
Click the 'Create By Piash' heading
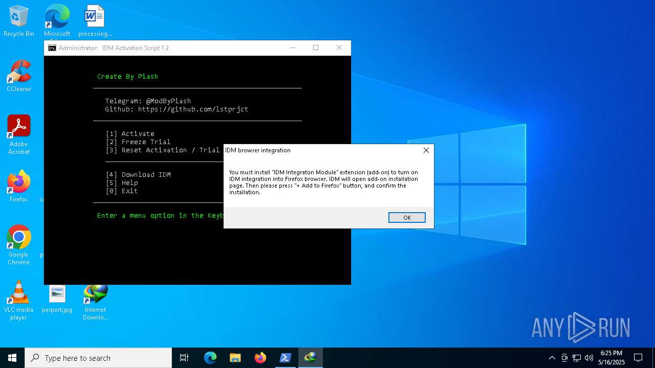click(128, 77)
